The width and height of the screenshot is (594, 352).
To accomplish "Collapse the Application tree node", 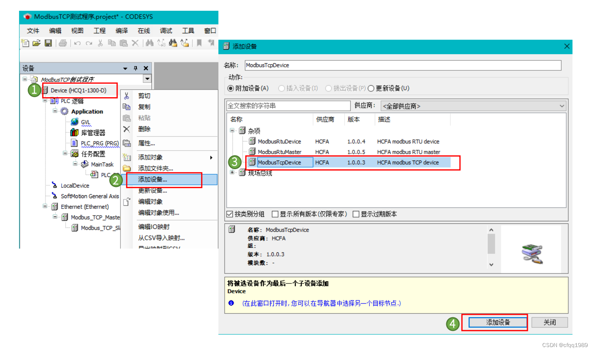I will click(55, 111).
